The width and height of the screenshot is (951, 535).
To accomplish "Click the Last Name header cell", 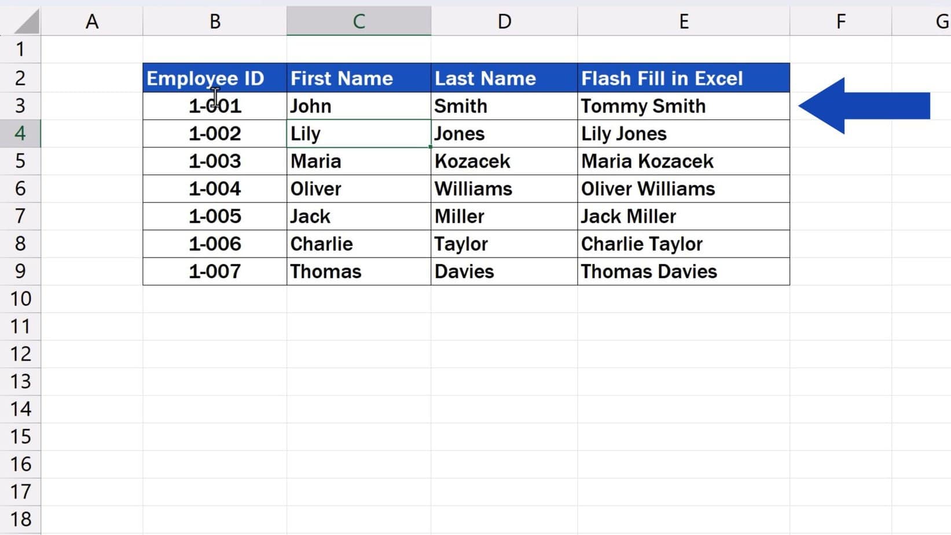I will pyautogui.click(x=504, y=78).
